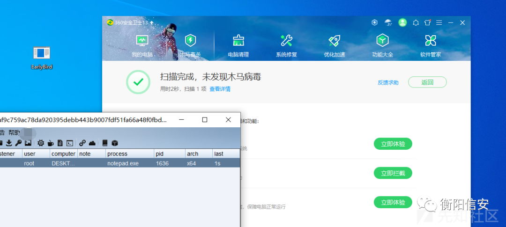Click the credentials key toolbar icon

(x=18, y=143)
